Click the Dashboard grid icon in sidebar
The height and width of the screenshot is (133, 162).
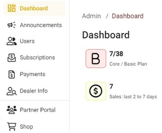pos(12,8)
